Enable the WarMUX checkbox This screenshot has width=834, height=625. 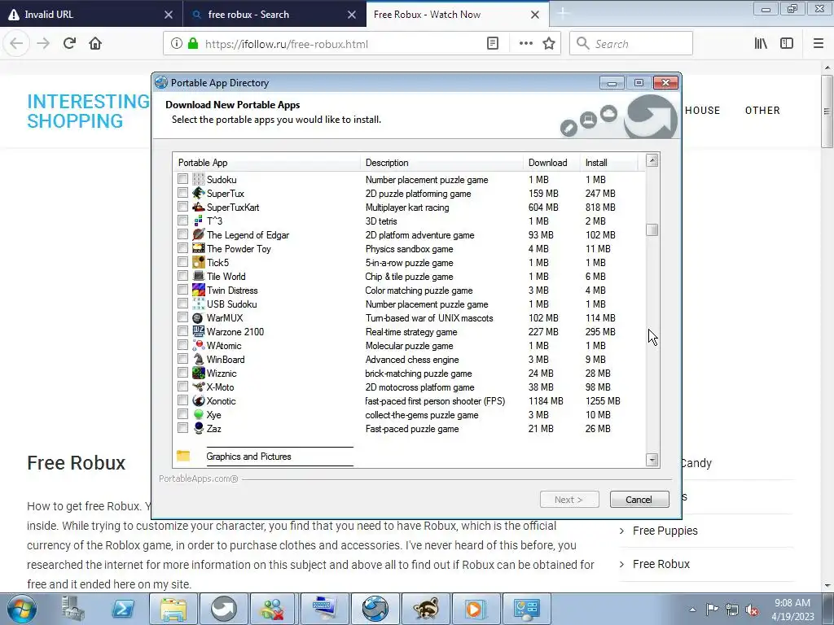pyautogui.click(x=183, y=318)
